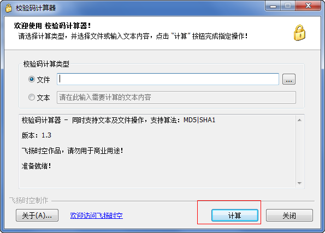This screenshot has width=325, height=233.
Task: Click the text content field with placeholder 请在此输入
Action: pyautogui.click(x=176, y=97)
